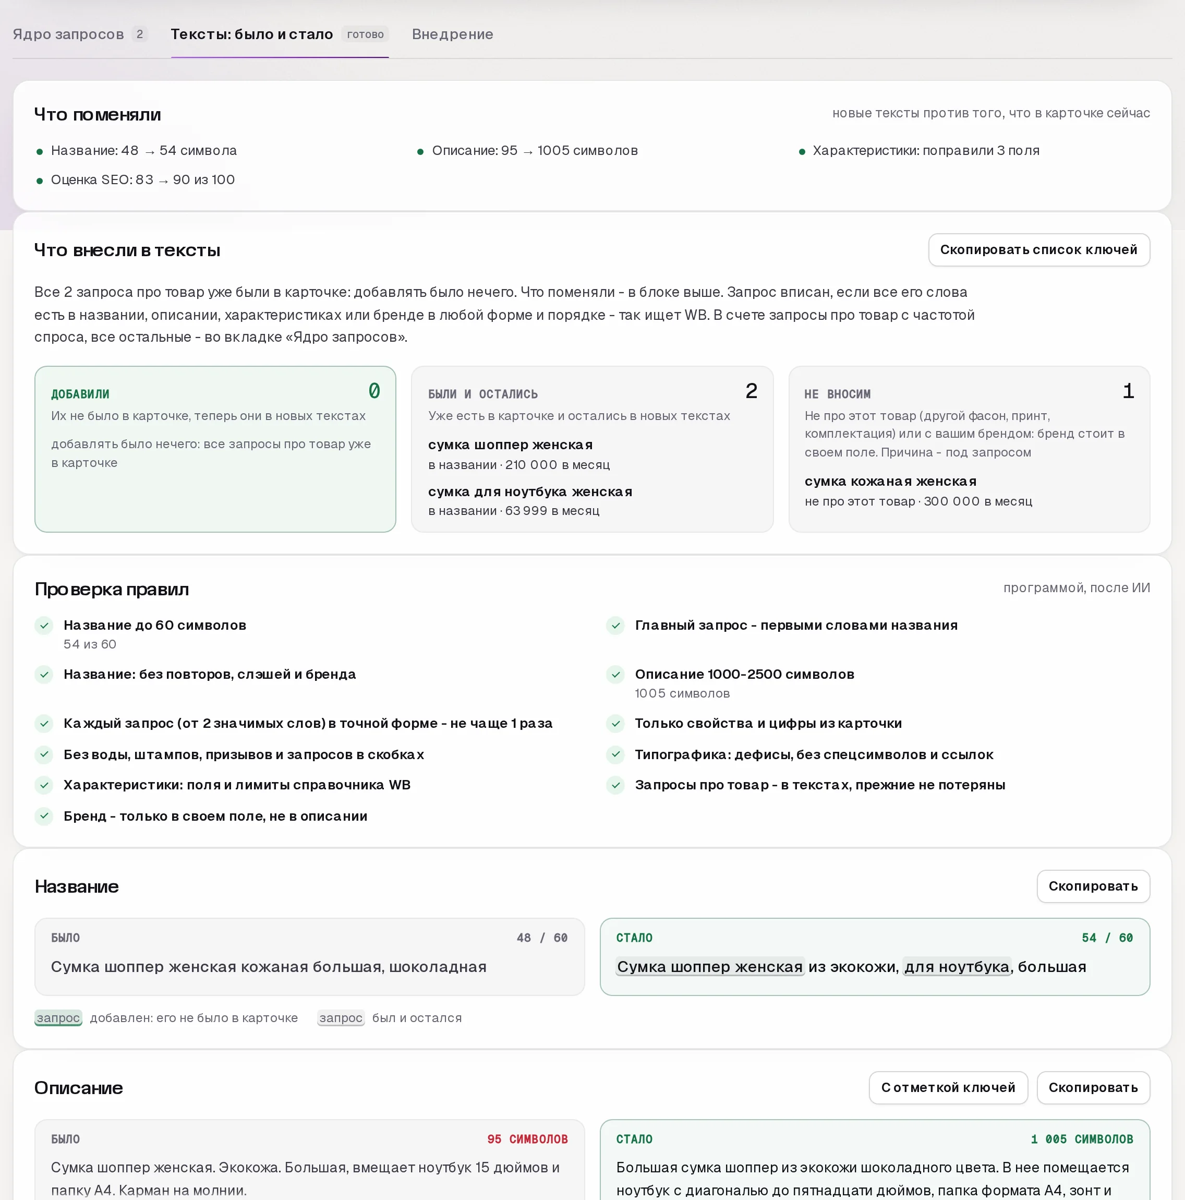The width and height of the screenshot is (1185, 1200).
Task: Click checkmark icon beside Название: без повторов
Action: (44, 675)
